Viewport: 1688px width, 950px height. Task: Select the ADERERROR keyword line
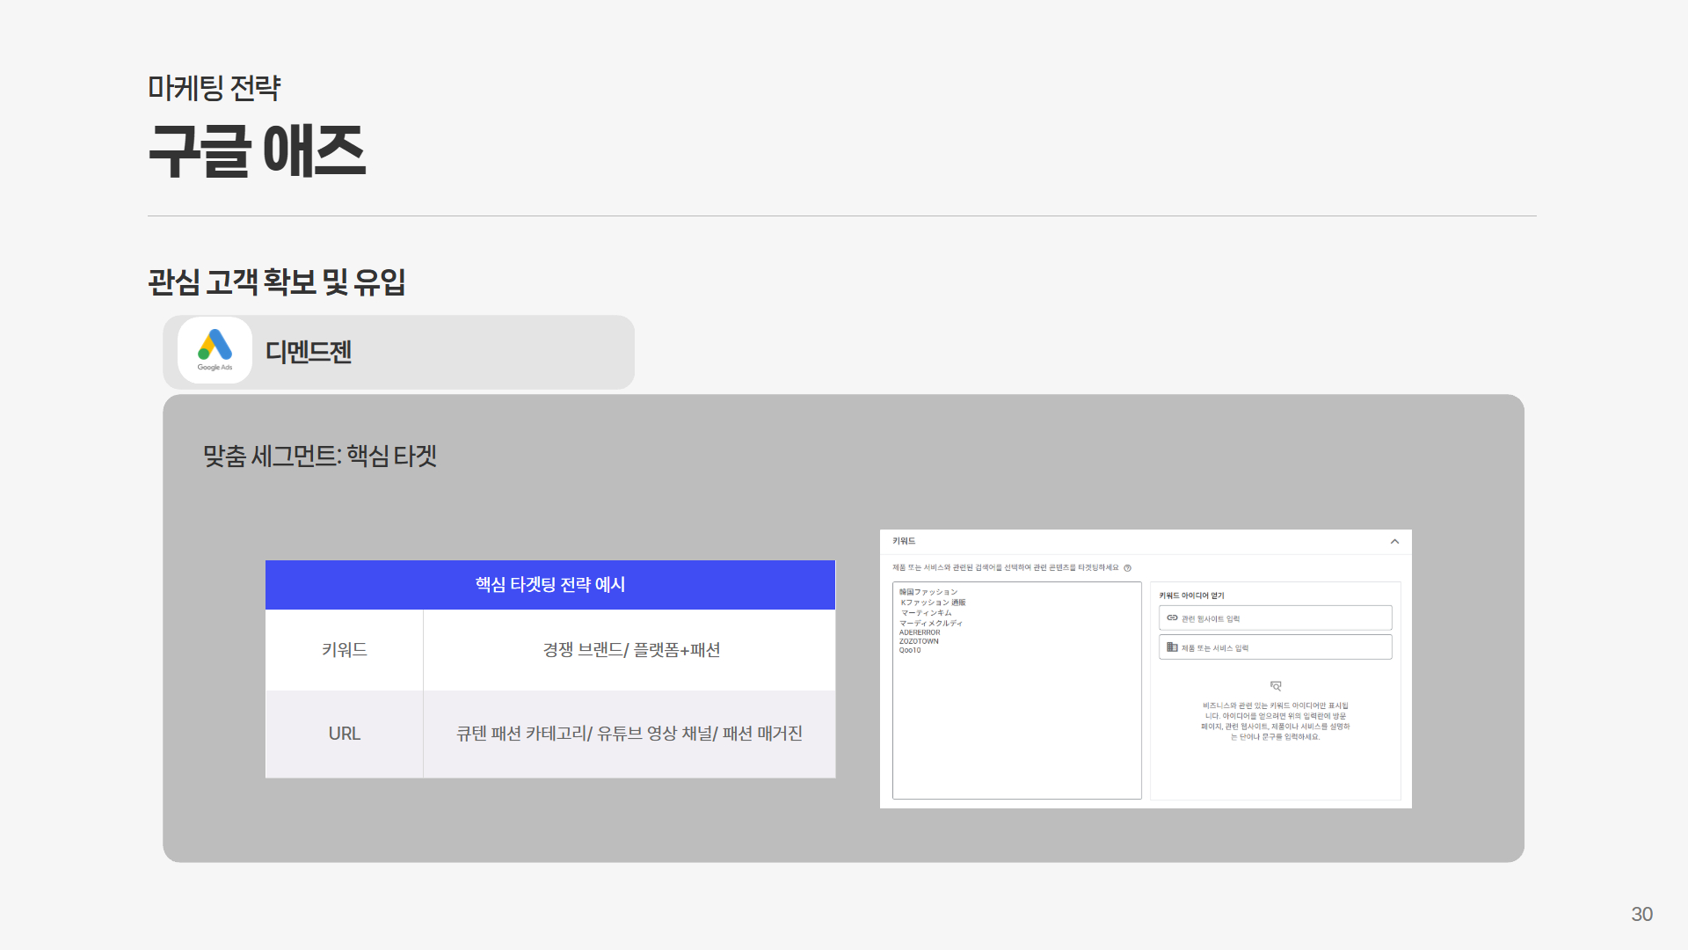tap(920, 632)
